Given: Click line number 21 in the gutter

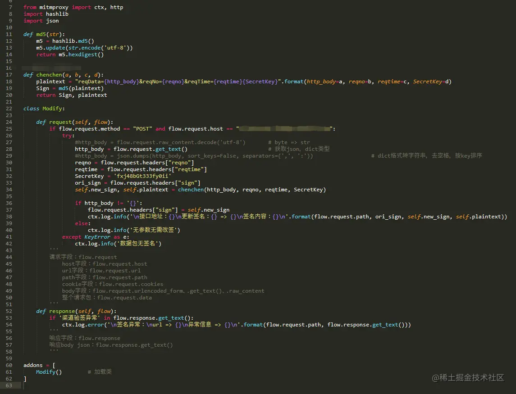Looking at the screenshot, I should (9, 102).
